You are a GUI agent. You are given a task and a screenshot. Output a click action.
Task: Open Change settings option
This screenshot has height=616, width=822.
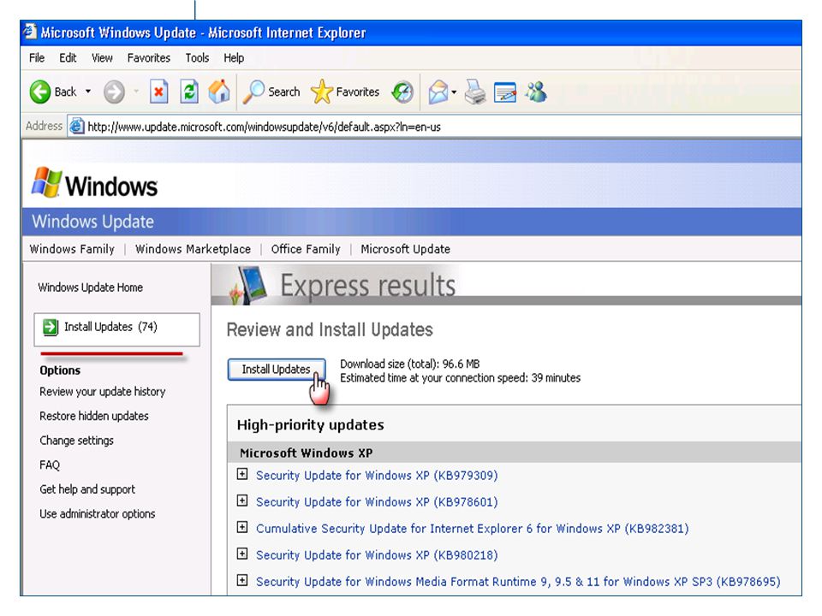[x=76, y=441]
